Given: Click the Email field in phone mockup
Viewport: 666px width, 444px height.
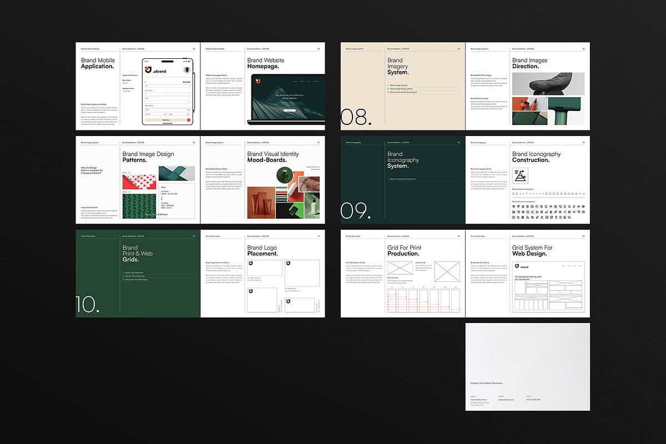Looking at the screenshot, I should pyautogui.click(x=167, y=102).
